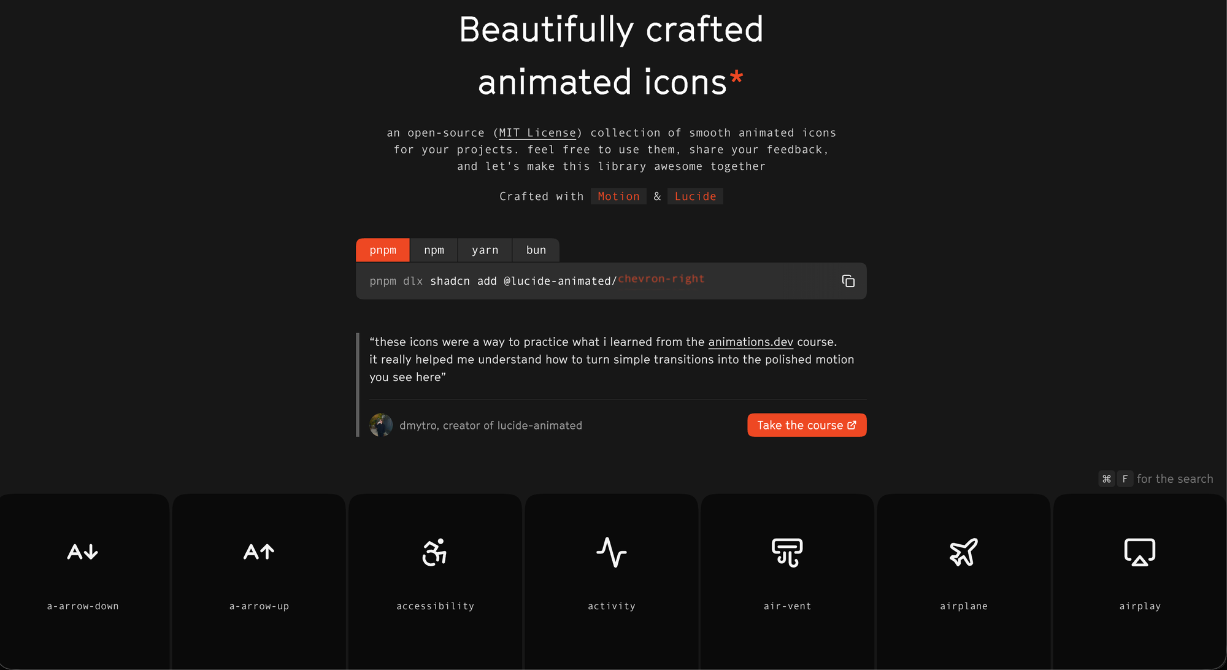The image size is (1227, 670).
Task: Copy the shadcn install command
Action: [849, 281]
